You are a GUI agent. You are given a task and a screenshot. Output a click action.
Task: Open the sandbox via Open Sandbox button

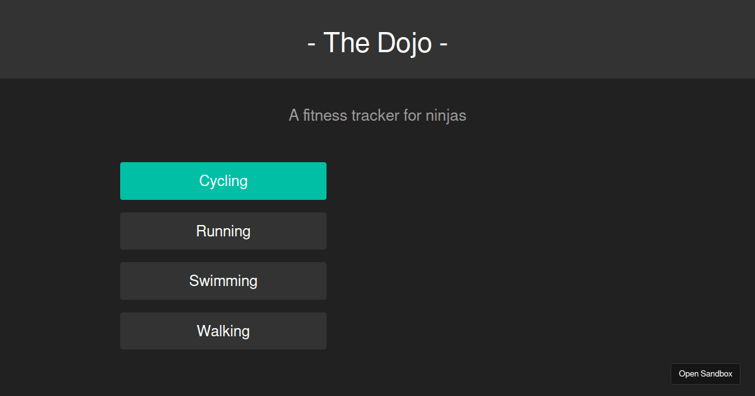coord(705,373)
